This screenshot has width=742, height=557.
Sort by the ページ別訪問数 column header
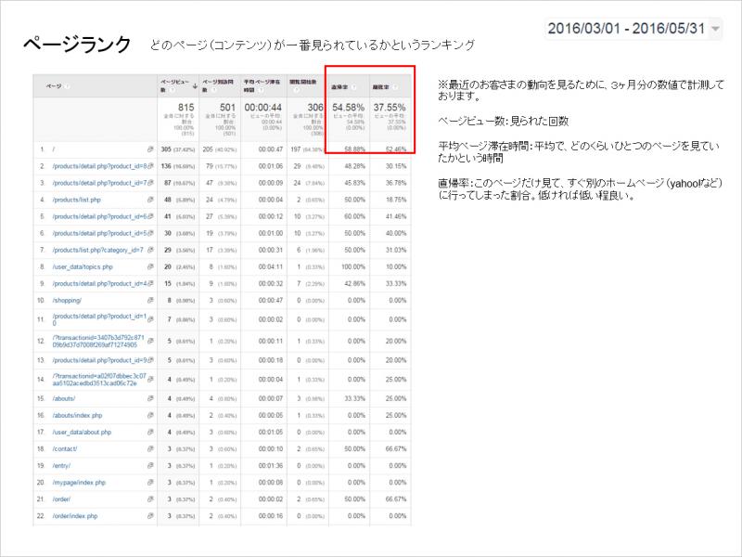tap(218, 85)
